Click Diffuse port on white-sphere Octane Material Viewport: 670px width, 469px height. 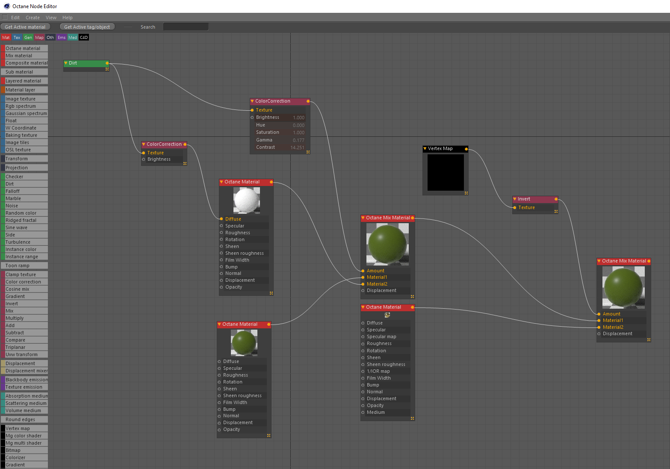pos(221,219)
